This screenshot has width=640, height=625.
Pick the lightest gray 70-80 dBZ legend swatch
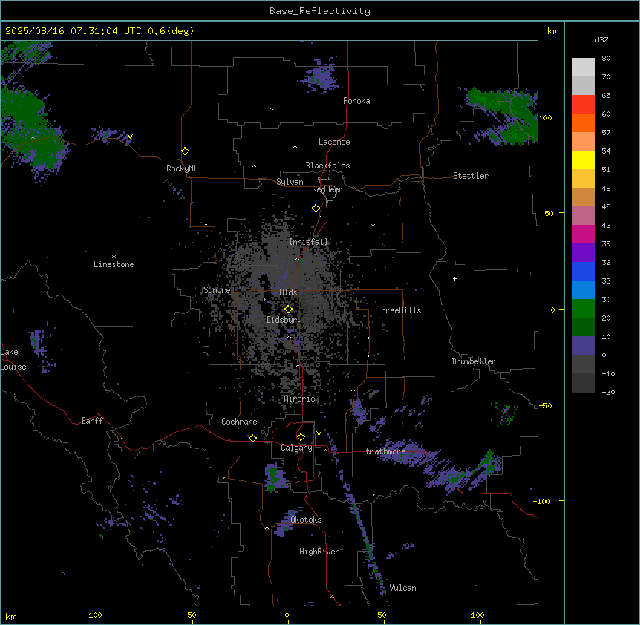click(584, 68)
